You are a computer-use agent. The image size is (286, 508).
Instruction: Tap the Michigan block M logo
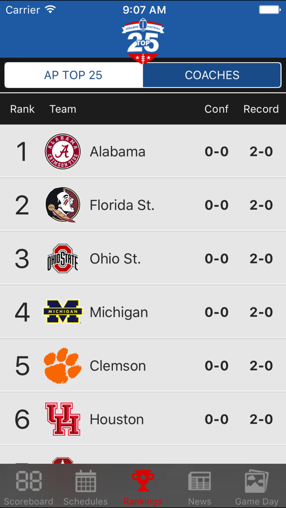pos(63,312)
